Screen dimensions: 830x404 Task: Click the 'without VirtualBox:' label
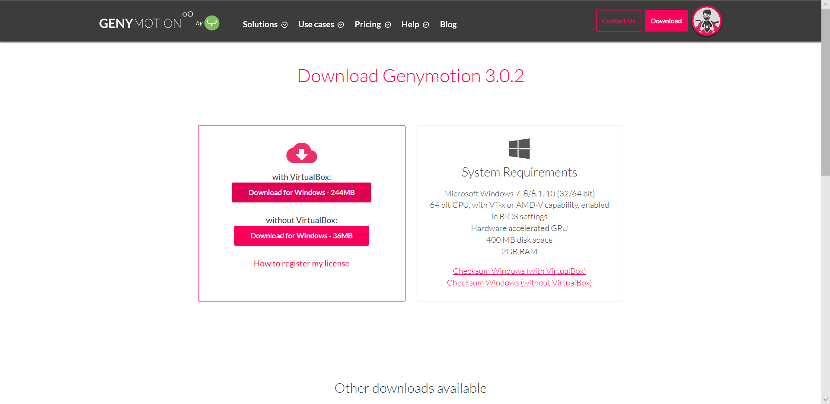click(x=302, y=220)
